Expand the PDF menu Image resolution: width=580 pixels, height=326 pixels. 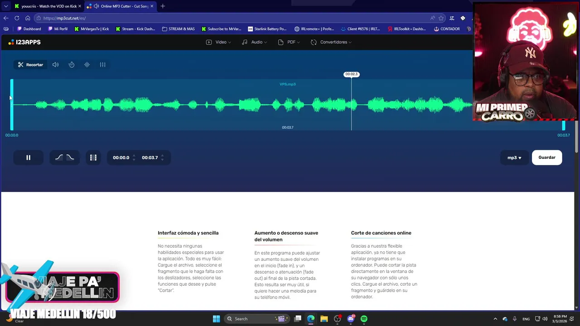click(289, 42)
